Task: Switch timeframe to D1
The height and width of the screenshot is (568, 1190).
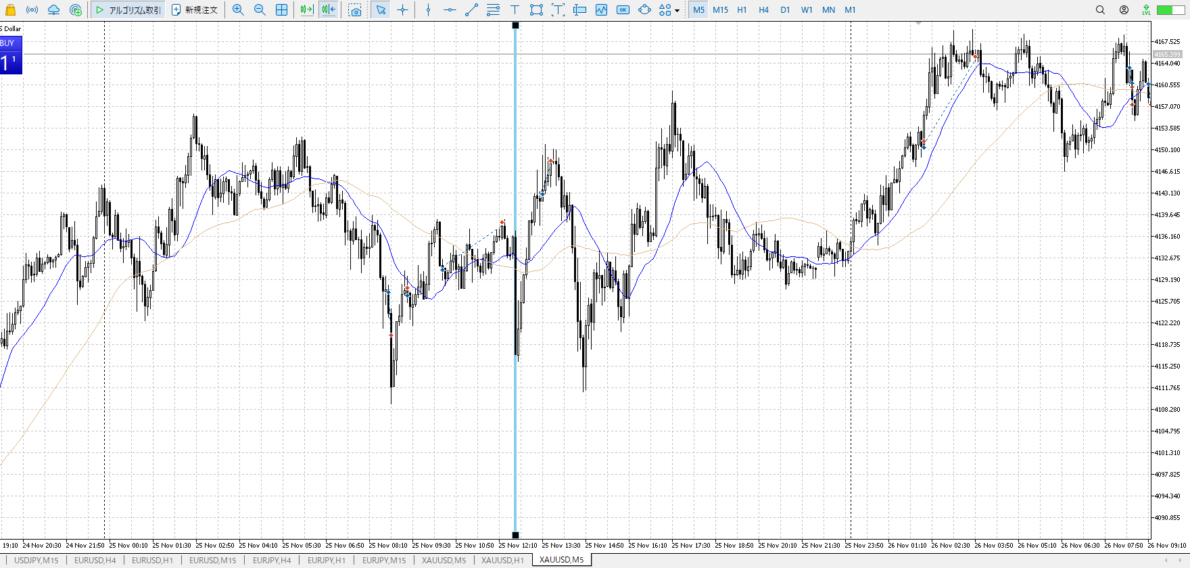Action: point(785,9)
